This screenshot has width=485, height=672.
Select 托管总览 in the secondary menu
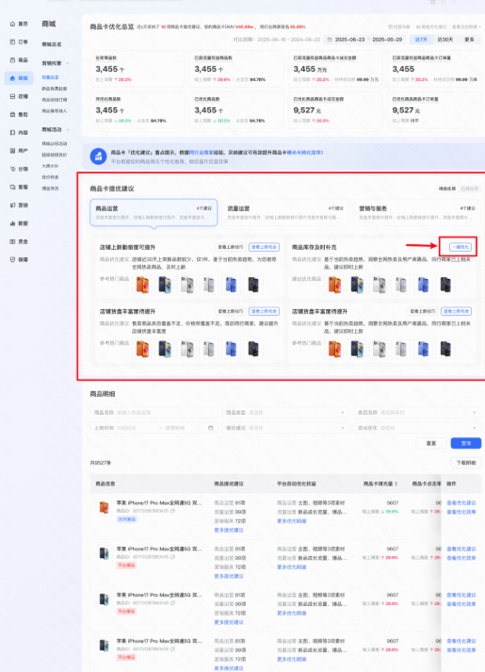(50, 77)
